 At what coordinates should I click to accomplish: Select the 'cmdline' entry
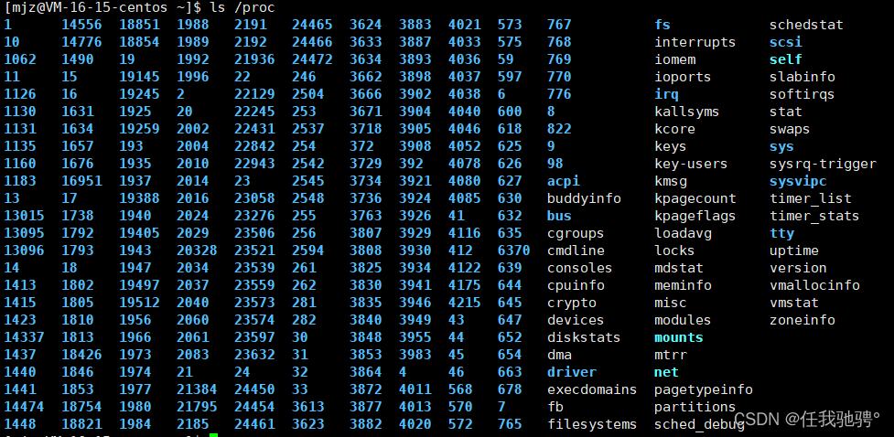tap(576, 250)
